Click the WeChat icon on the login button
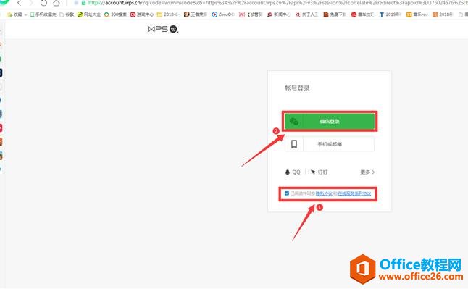The image size is (468, 289). click(294, 121)
